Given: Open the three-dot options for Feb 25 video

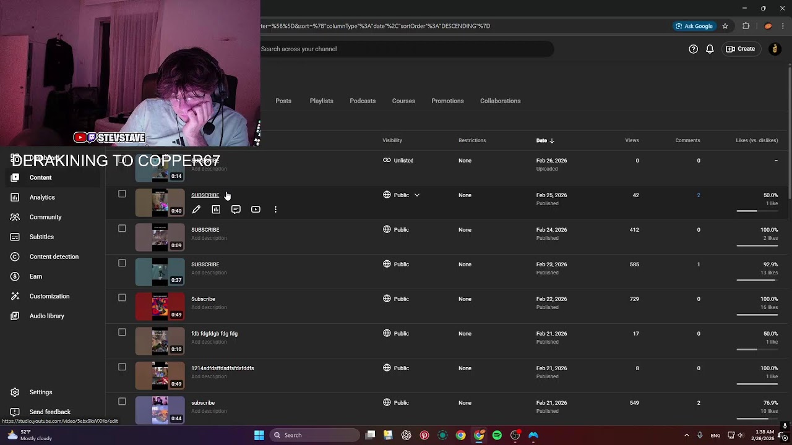Looking at the screenshot, I should (x=275, y=210).
